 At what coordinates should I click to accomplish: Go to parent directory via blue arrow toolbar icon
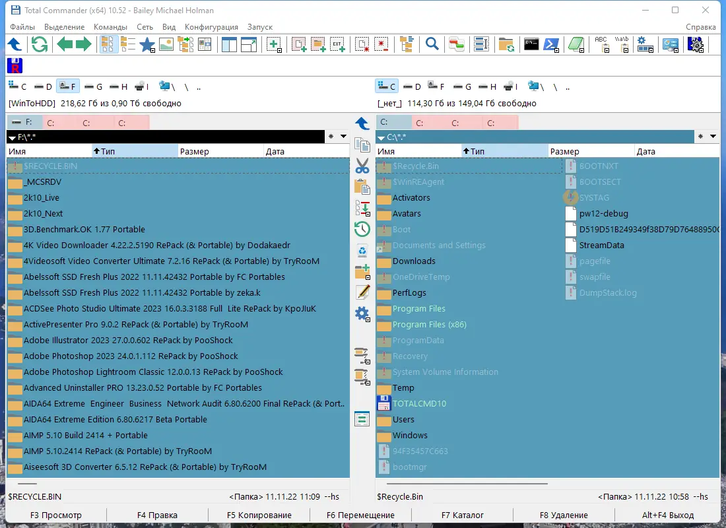15,45
